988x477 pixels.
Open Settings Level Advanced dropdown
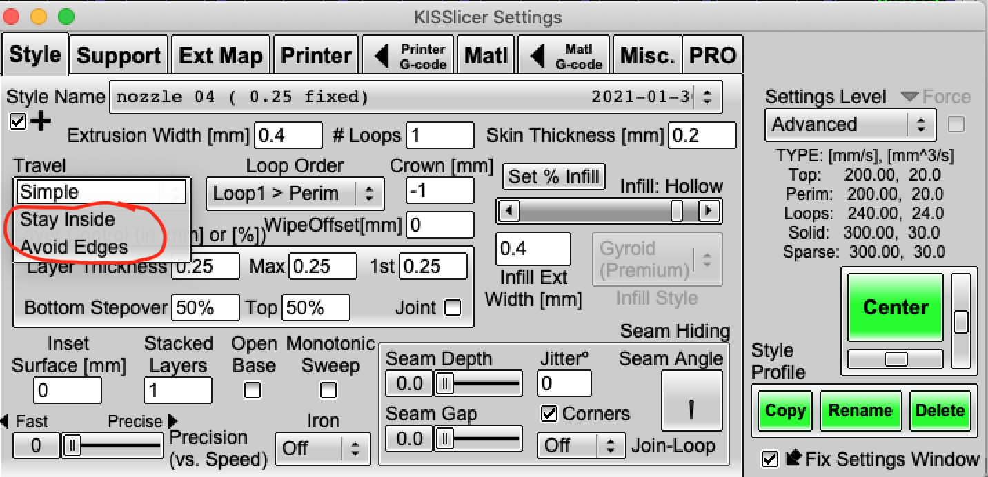pyautogui.click(x=850, y=125)
